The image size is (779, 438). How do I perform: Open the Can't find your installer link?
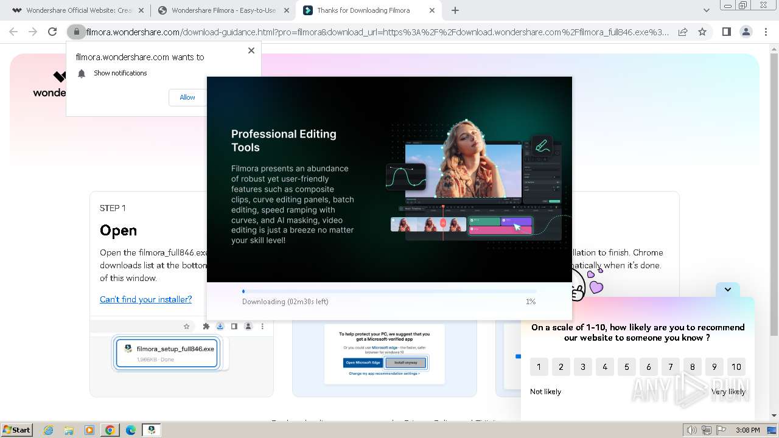pos(145,299)
